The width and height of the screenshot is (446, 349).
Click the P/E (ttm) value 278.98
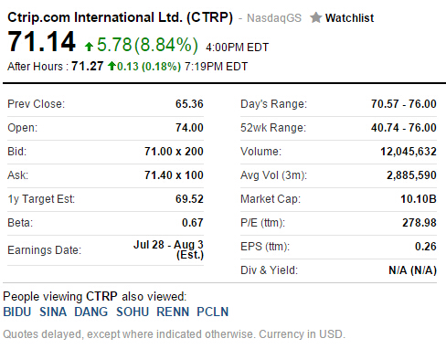click(x=419, y=223)
